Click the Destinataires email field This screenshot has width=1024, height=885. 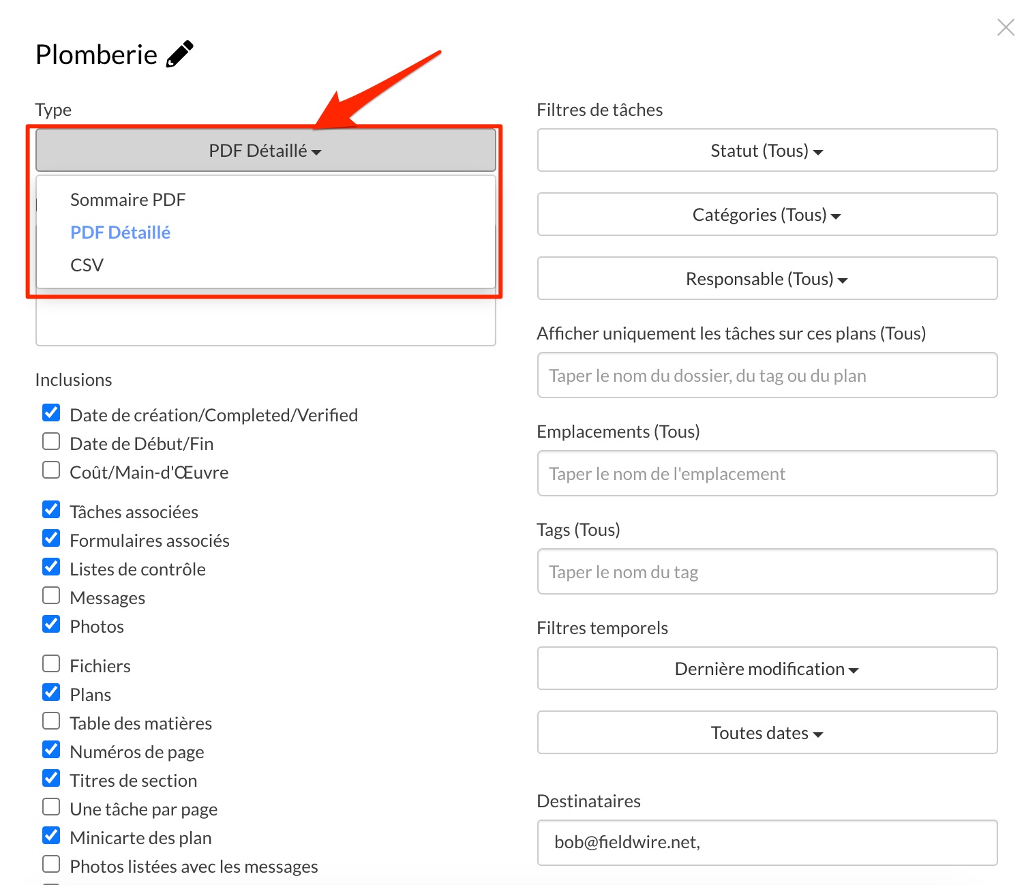[x=767, y=843]
